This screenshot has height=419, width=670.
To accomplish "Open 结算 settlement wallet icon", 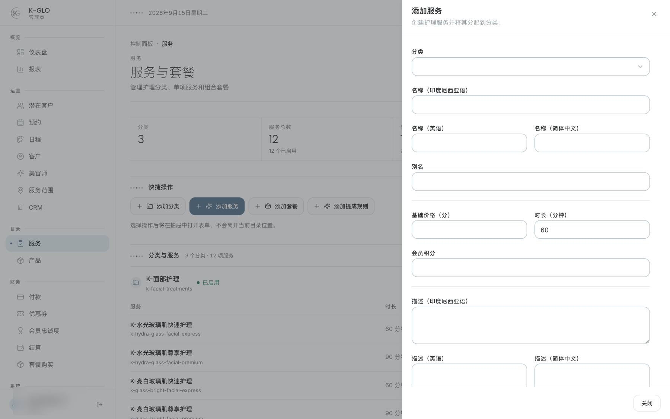I will 20,348.
